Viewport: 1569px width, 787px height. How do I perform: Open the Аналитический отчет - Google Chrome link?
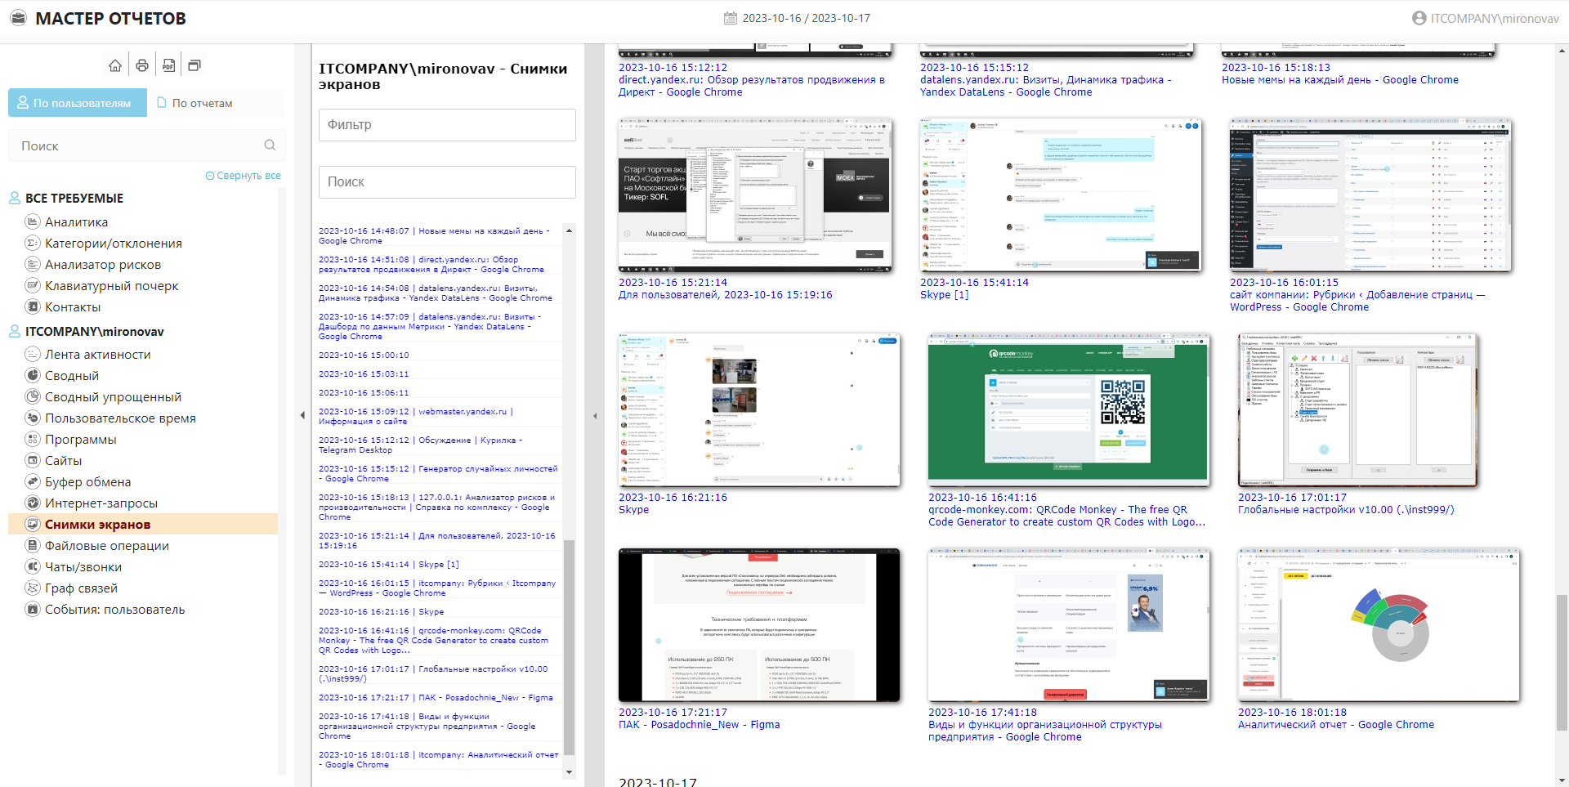(x=1335, y=725)
